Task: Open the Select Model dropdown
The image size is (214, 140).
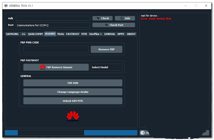Action: tap(106, 67)
